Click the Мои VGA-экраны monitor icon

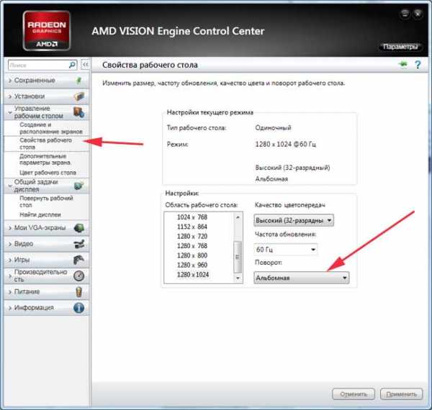(x=79, y=228)
